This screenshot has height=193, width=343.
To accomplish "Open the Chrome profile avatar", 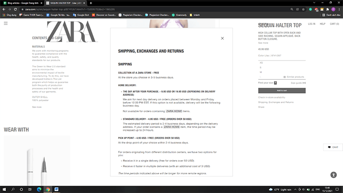I will [x=333, y=9].
